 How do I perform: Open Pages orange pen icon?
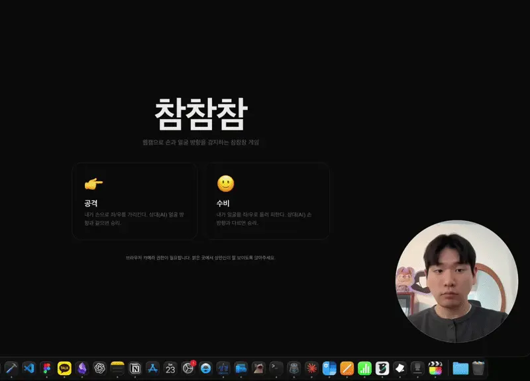(346, 368)
